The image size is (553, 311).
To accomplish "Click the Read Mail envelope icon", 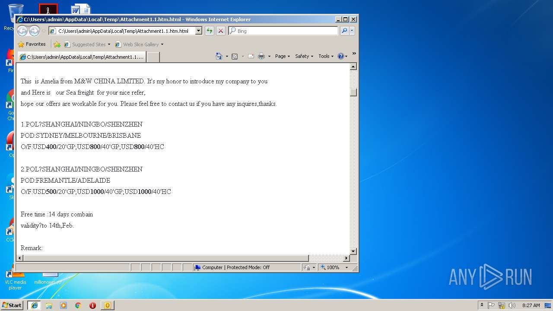I will 251,56.
